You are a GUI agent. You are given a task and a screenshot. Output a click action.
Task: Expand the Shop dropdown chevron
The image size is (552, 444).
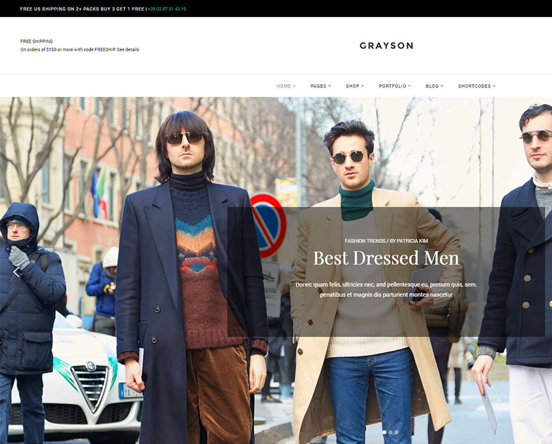[x=363, y=86]
